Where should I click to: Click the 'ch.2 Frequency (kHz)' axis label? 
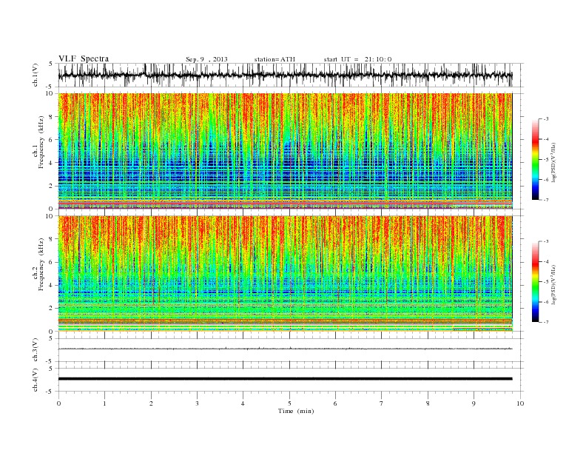38,264
